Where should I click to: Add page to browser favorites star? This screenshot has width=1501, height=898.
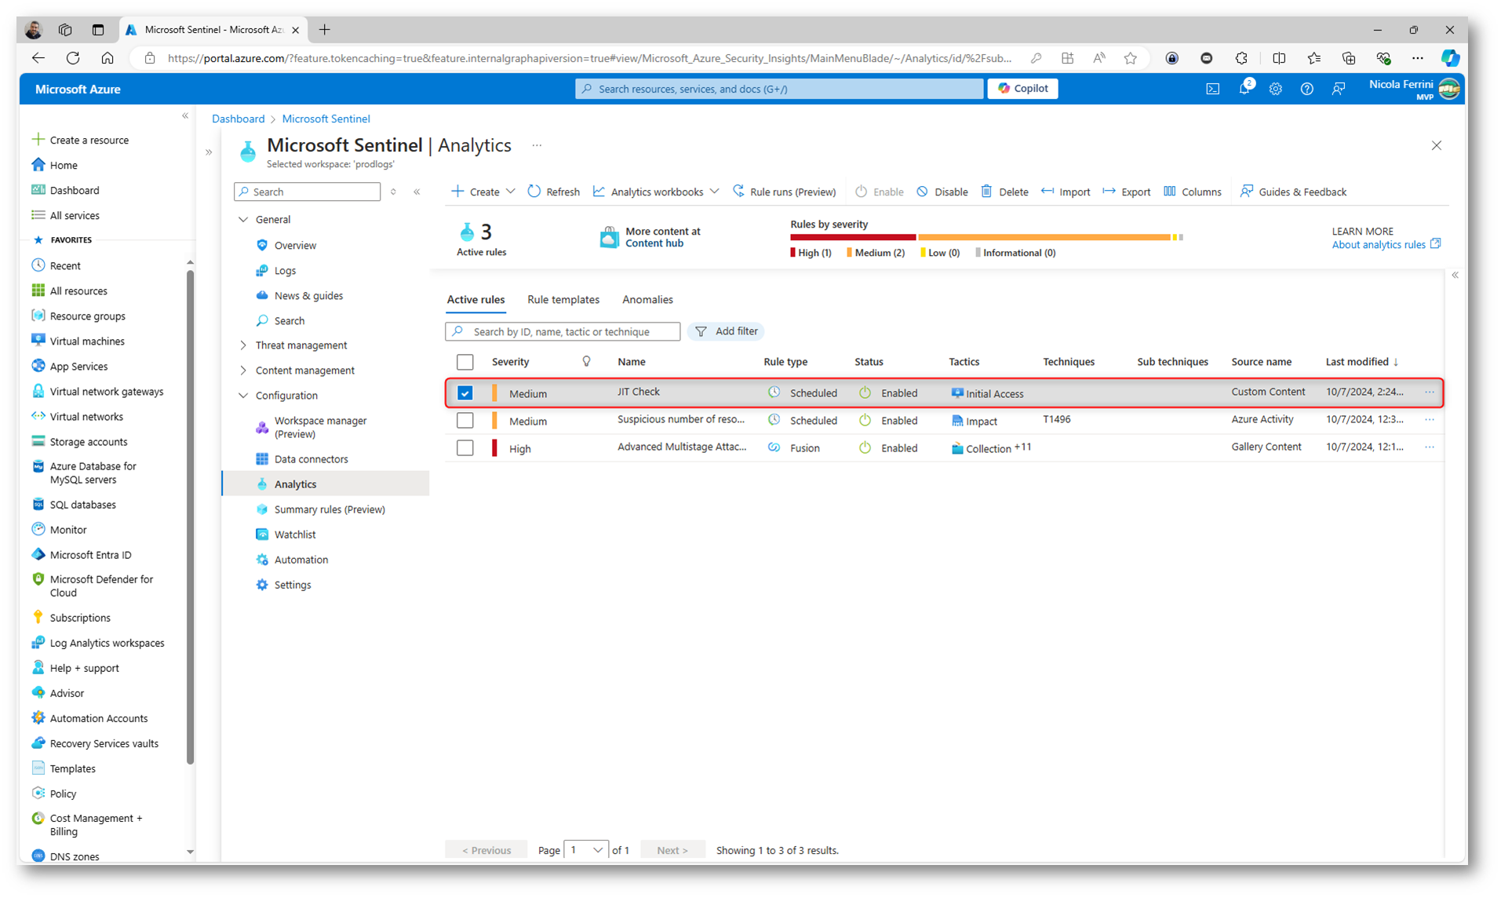pos(1130,58)
